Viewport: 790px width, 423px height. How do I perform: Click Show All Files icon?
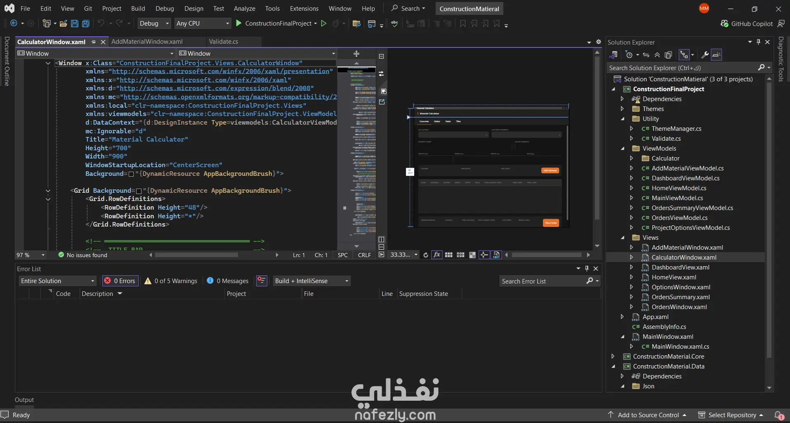click(x=669, y=55)
